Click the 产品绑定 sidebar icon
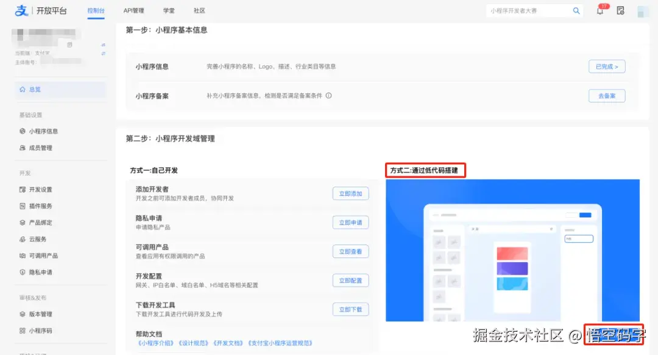This screenshot has width=658, height=355. (23, 223)
